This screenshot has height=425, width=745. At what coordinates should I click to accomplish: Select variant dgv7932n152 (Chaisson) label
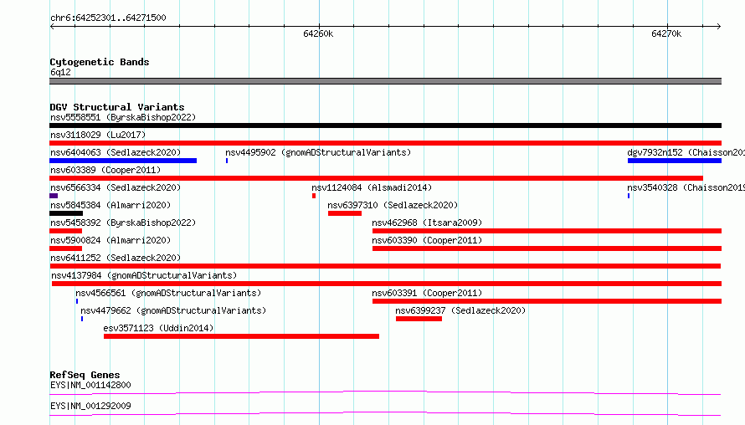tap(686, 152)
